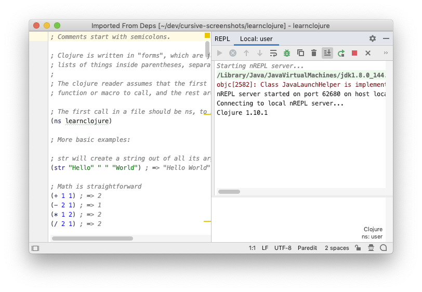Viewport: 422px width, 292px height.
Task: Click the REPL input editor area
Action: coord(299,219)
